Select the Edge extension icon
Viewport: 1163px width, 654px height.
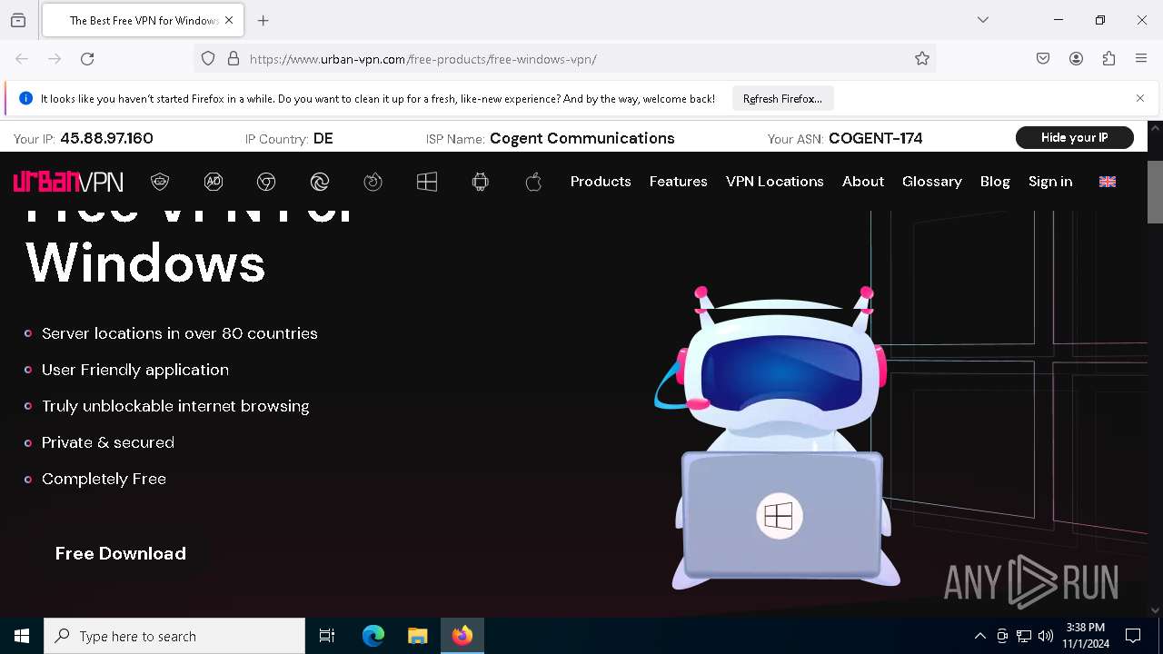tap(320, 182)
